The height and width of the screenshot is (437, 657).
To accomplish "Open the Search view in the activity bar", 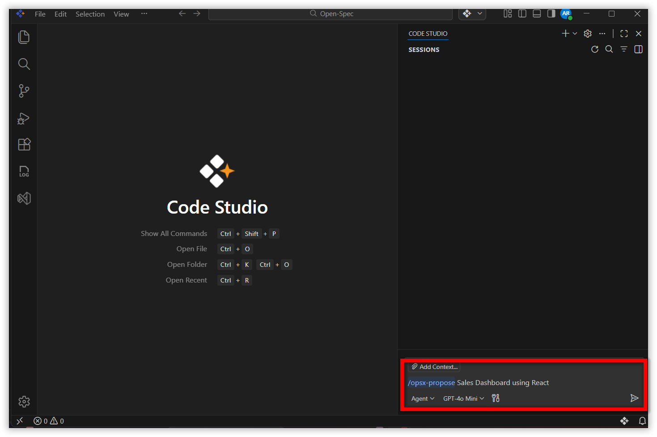I will coord(24,64).
